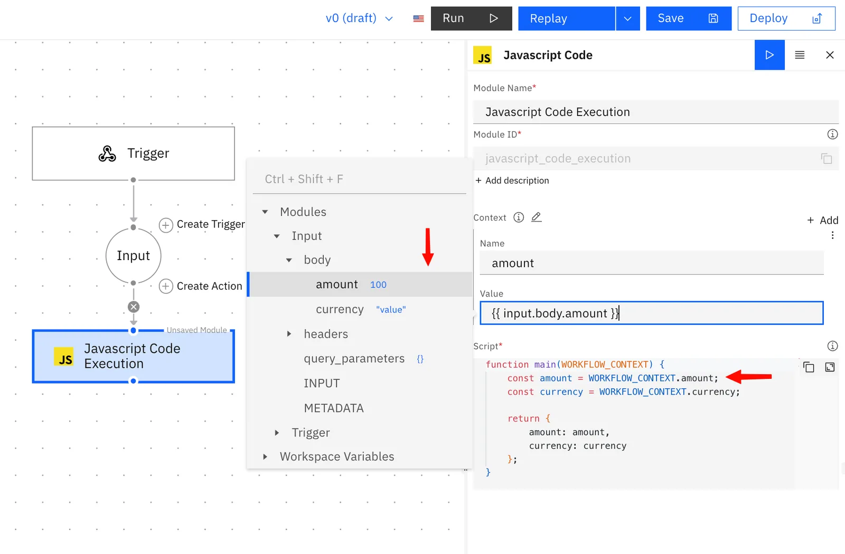The height and width of the screenshot is (554, 845).
Task: Deploy the workflow
Action: [x=786, y=18]
